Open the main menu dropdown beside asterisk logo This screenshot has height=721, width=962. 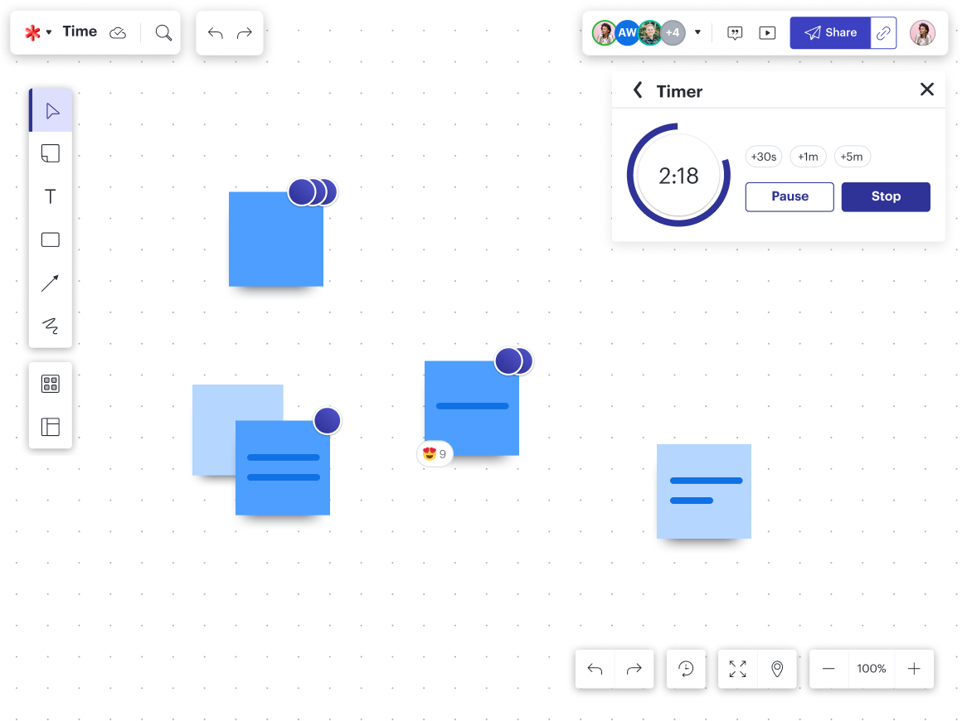pos(48,32)
